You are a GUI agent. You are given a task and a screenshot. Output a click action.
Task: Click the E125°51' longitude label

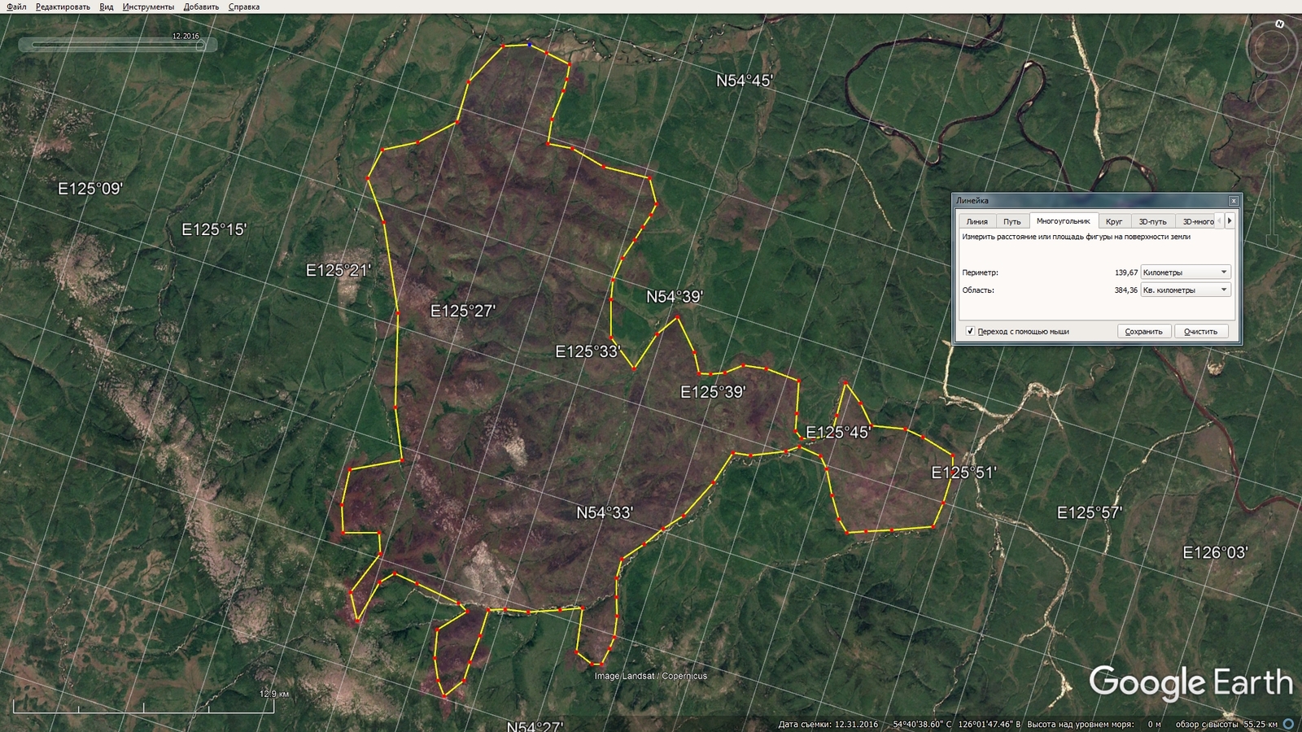[963, 472]
